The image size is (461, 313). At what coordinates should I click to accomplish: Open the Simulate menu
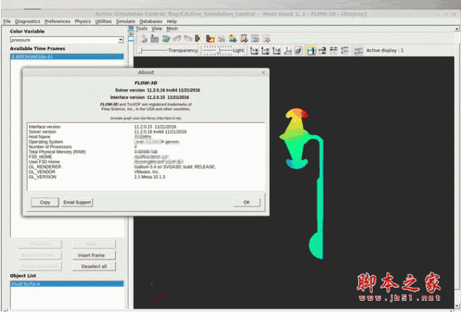[x=125, y=21]
